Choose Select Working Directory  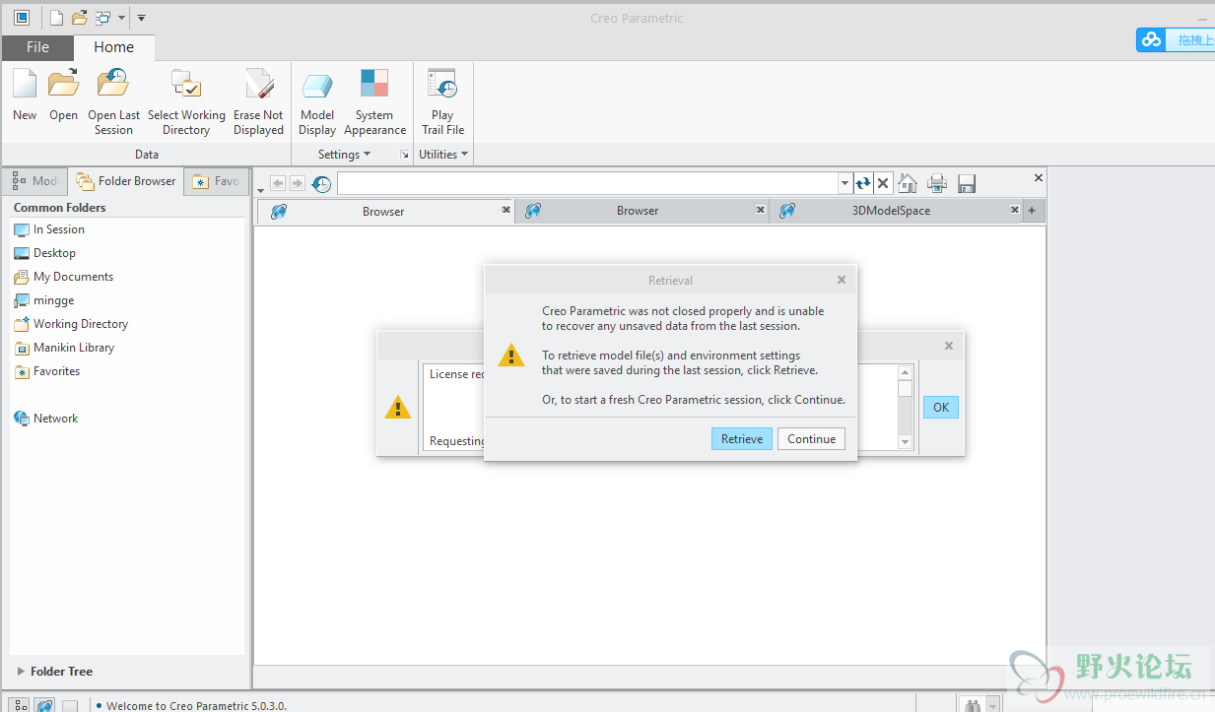click(x=186, y=101)
